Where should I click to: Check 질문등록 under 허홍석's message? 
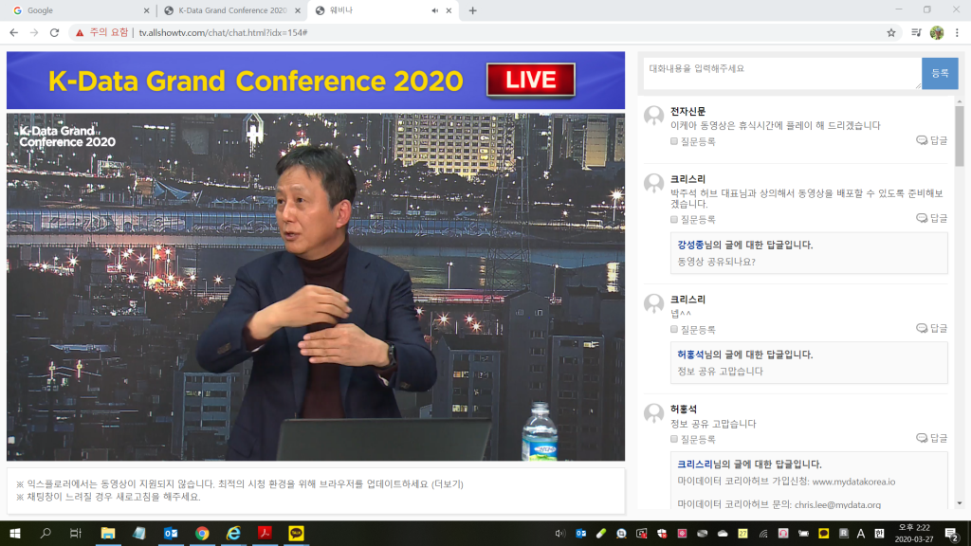[674, 439]
